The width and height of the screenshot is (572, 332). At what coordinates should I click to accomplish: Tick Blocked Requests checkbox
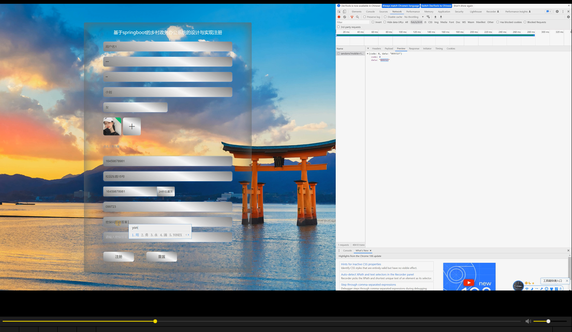coord(525,22)
